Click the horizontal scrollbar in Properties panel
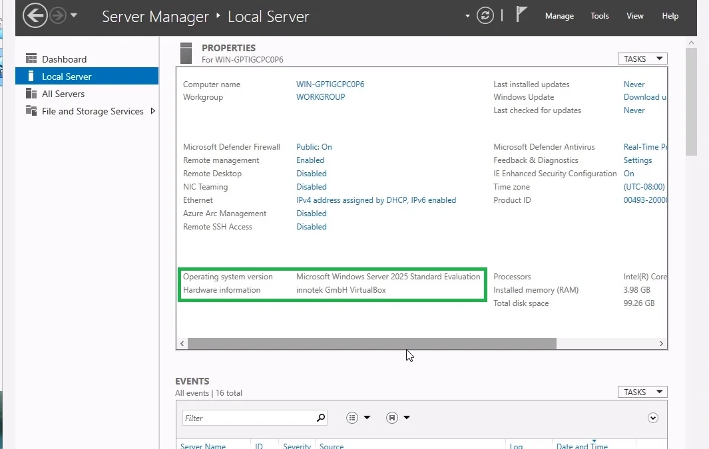The height and width of the screenshot is (449, 709). tap(371, 344)
